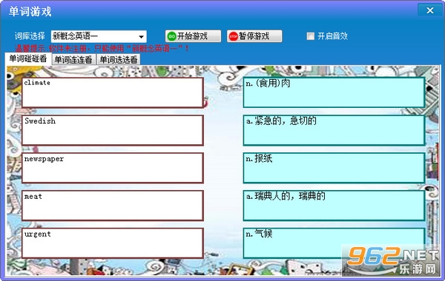Image resolution: width=445 pixels, height=281 pixels.
Task: Switch to the 单词碰碰看 tab
Action: [28, 58]
